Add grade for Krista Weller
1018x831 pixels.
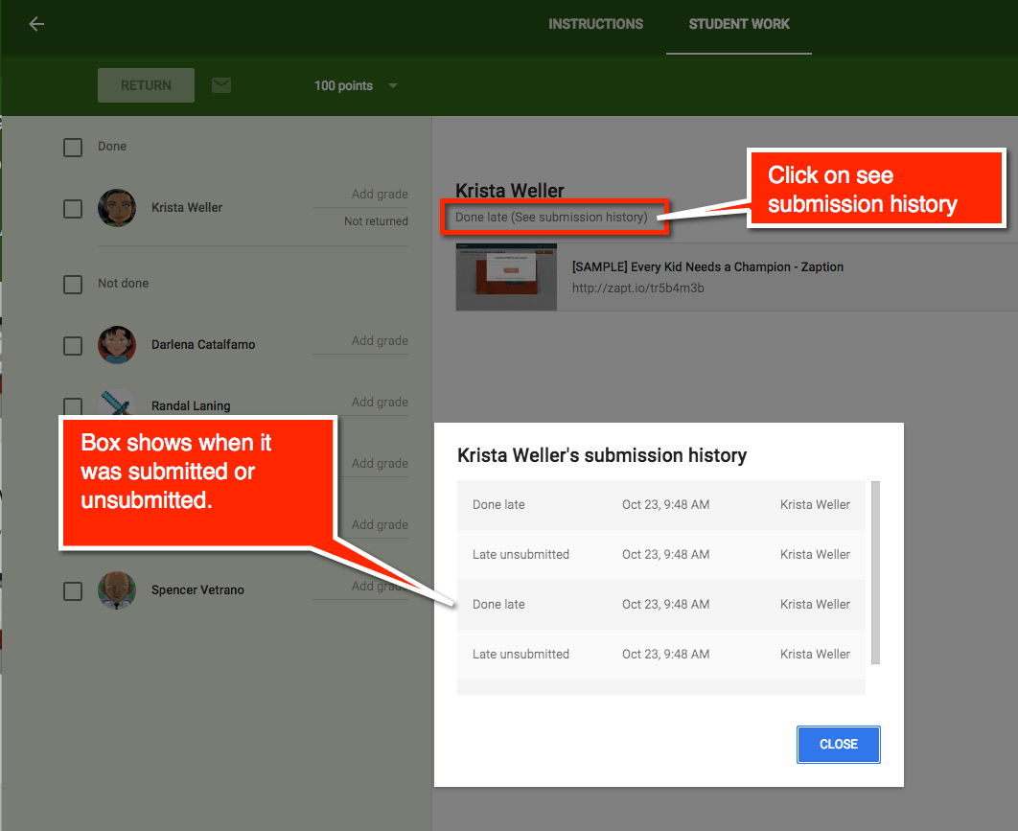coord(380,195)
